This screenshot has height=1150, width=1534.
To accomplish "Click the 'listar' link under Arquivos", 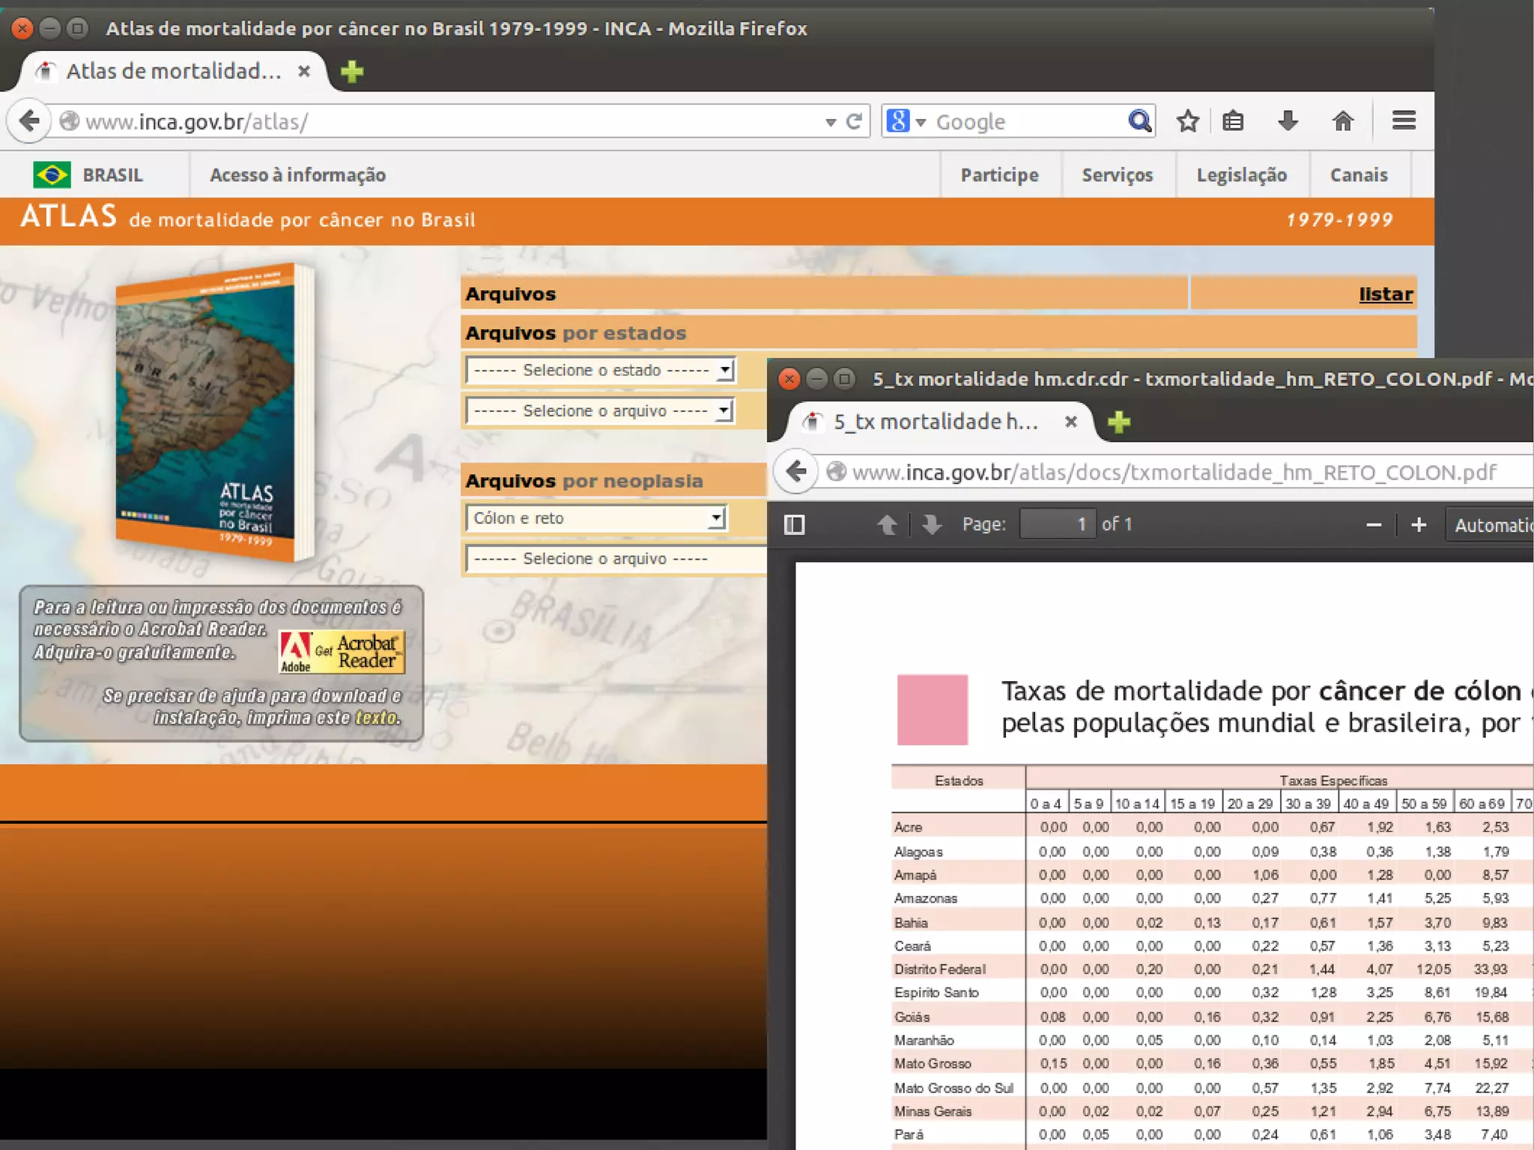I will tap(1385, 294).
